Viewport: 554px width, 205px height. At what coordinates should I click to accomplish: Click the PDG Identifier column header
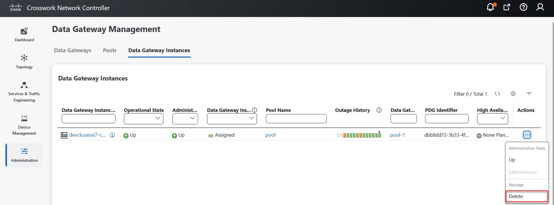pos(441,110)
